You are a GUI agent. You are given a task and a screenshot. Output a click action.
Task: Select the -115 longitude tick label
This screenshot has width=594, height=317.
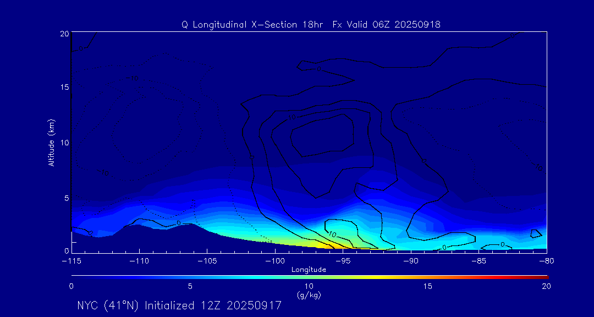(71, 260)
